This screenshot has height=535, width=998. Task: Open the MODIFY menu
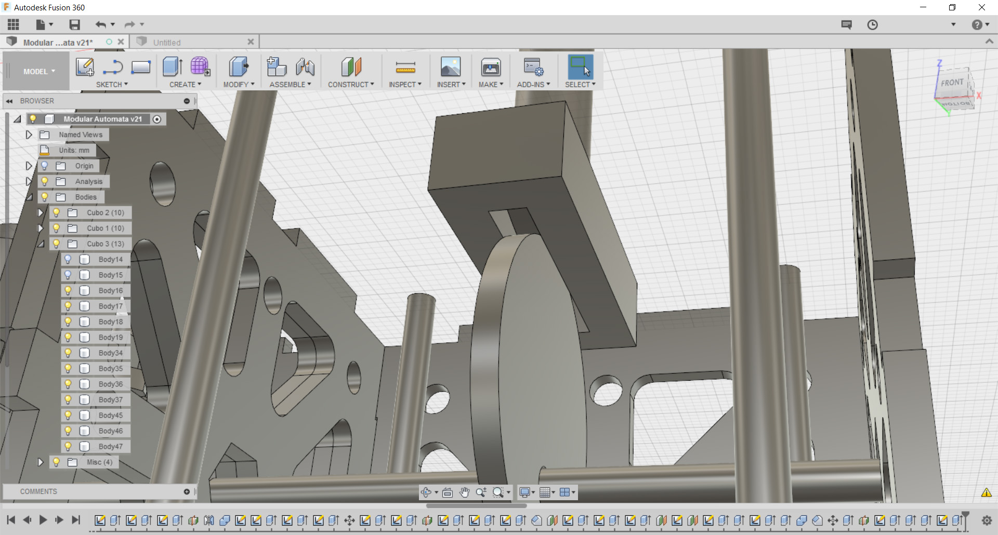[x=239, y=84]
